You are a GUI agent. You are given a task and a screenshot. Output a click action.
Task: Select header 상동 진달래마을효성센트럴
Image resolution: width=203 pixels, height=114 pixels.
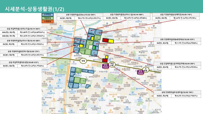[177, 92]
